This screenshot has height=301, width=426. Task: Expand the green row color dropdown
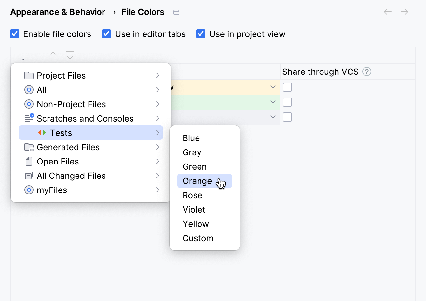coord(273,102)
